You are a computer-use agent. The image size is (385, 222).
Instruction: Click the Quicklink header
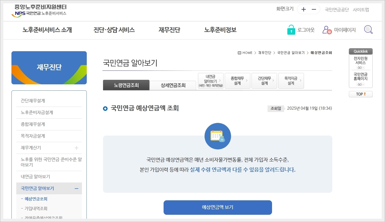[x=361, y=52]
